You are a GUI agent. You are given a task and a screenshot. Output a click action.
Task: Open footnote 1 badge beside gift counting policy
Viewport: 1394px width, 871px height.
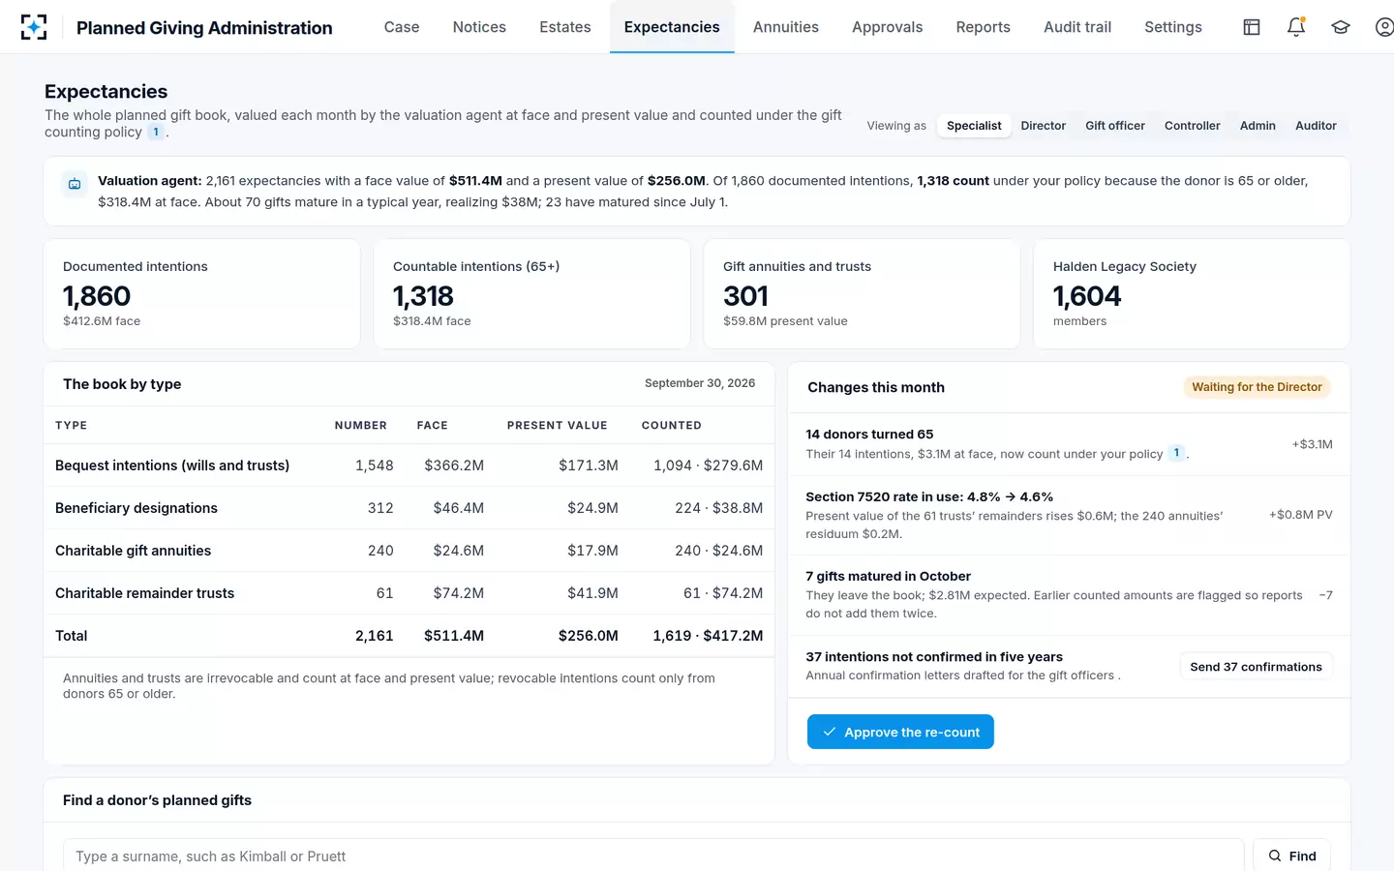(156, 133)
